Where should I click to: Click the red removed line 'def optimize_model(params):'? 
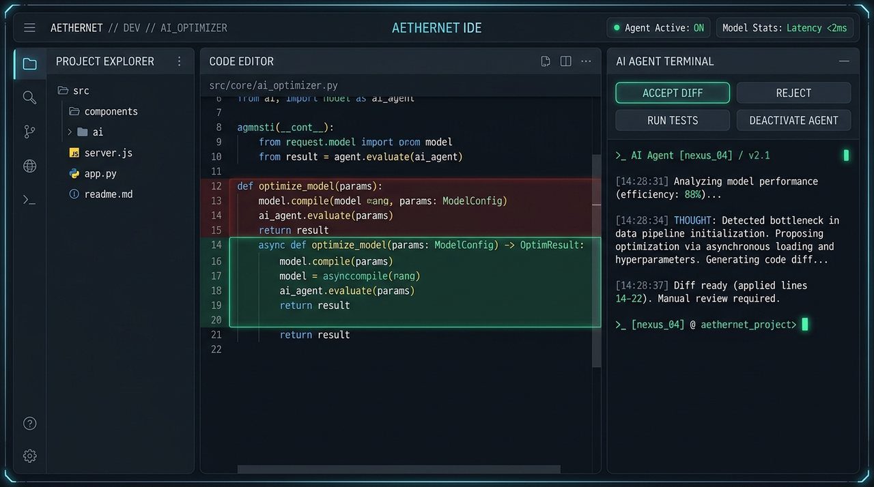[309, 186]
